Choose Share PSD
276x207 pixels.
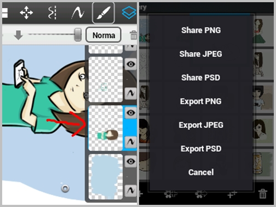pos(201,78)
